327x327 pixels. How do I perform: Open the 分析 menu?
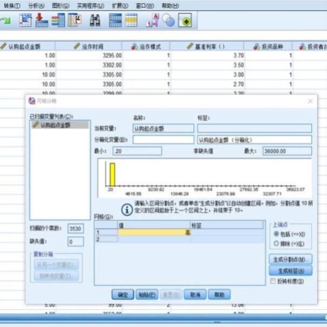(36, 5)
